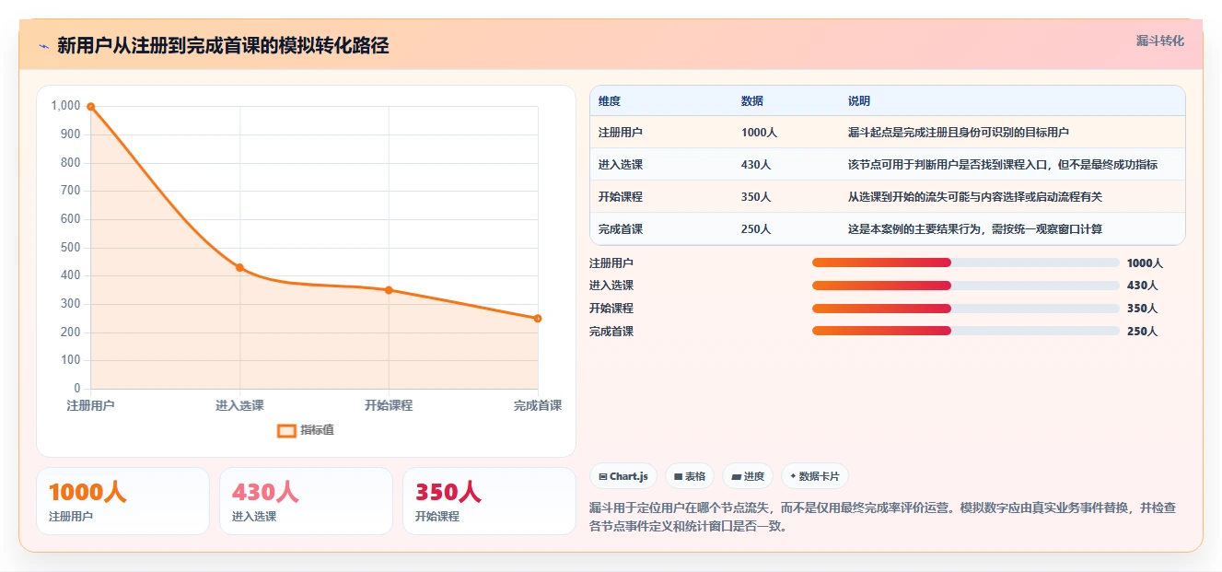1222x572 pixels.
Task: Click the chart data point above 开始课程
Action: point(389,290)
